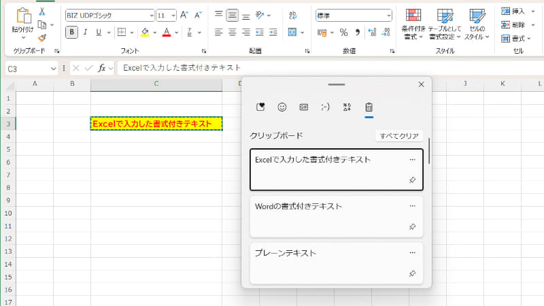Click the text orientation icon

(260, 15)
